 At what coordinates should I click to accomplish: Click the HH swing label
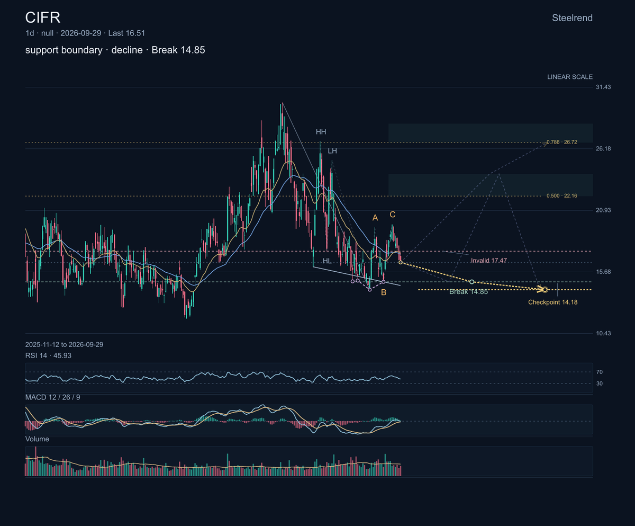321,131
